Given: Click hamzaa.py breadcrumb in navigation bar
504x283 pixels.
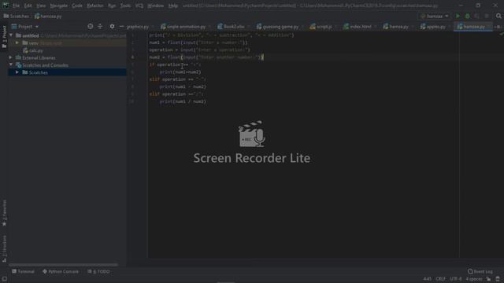Looking at the screenshot, I should coord(48,16).
